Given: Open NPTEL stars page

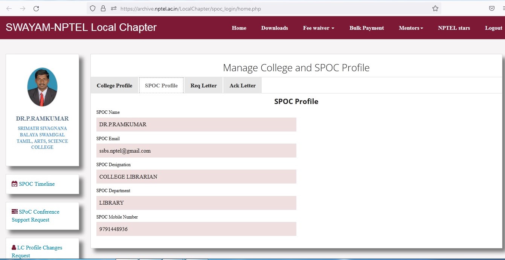Looking at the screenshot, I should coord(454,28).
